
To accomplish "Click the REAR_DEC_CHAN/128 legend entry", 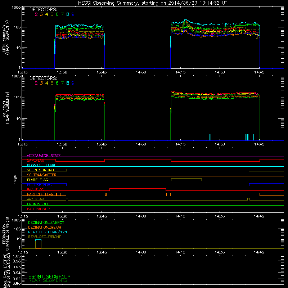I will pos(48,232).
